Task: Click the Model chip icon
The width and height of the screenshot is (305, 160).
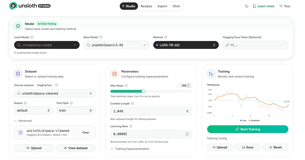Action: click(18, 26)
